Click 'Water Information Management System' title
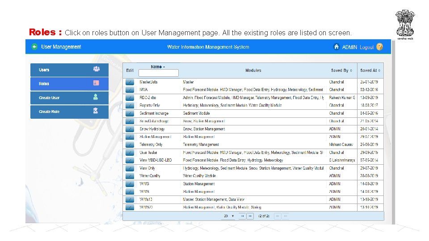 coord(208,47)
